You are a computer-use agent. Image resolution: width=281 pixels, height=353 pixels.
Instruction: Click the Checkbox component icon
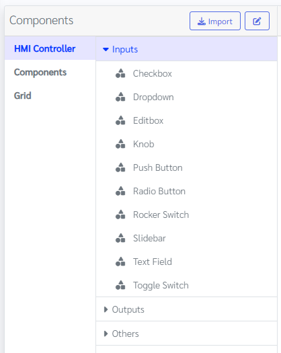pos(120,73)
